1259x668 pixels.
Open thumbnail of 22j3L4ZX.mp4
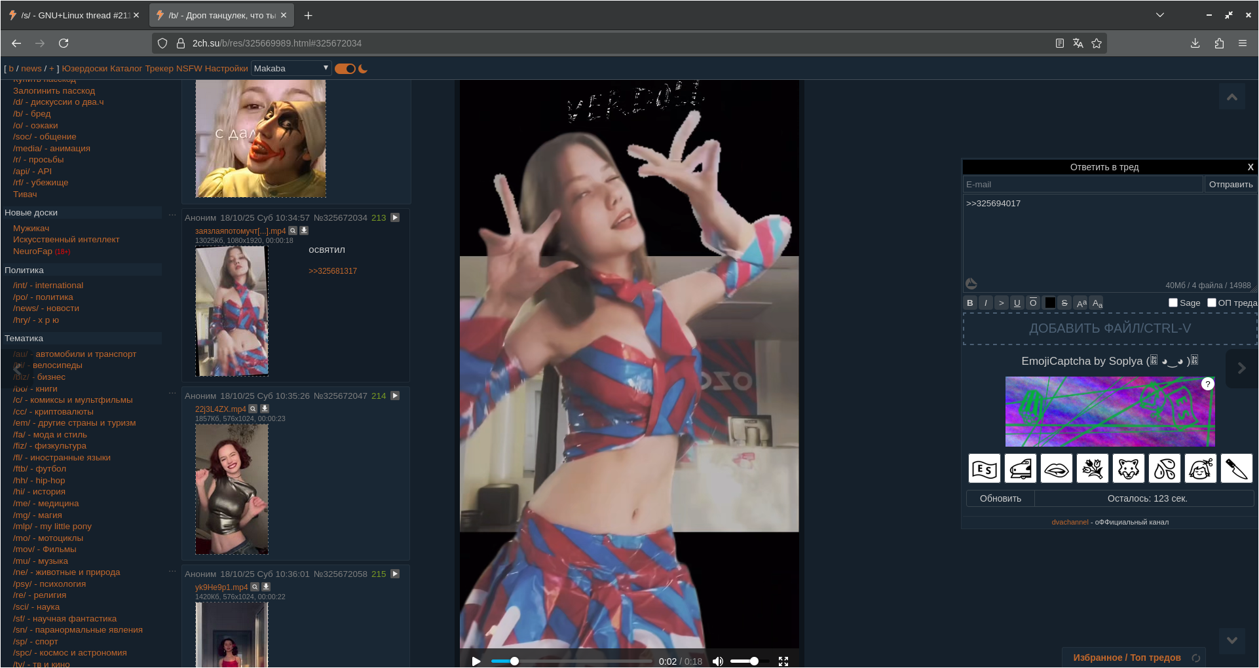[x=232, y=489]
